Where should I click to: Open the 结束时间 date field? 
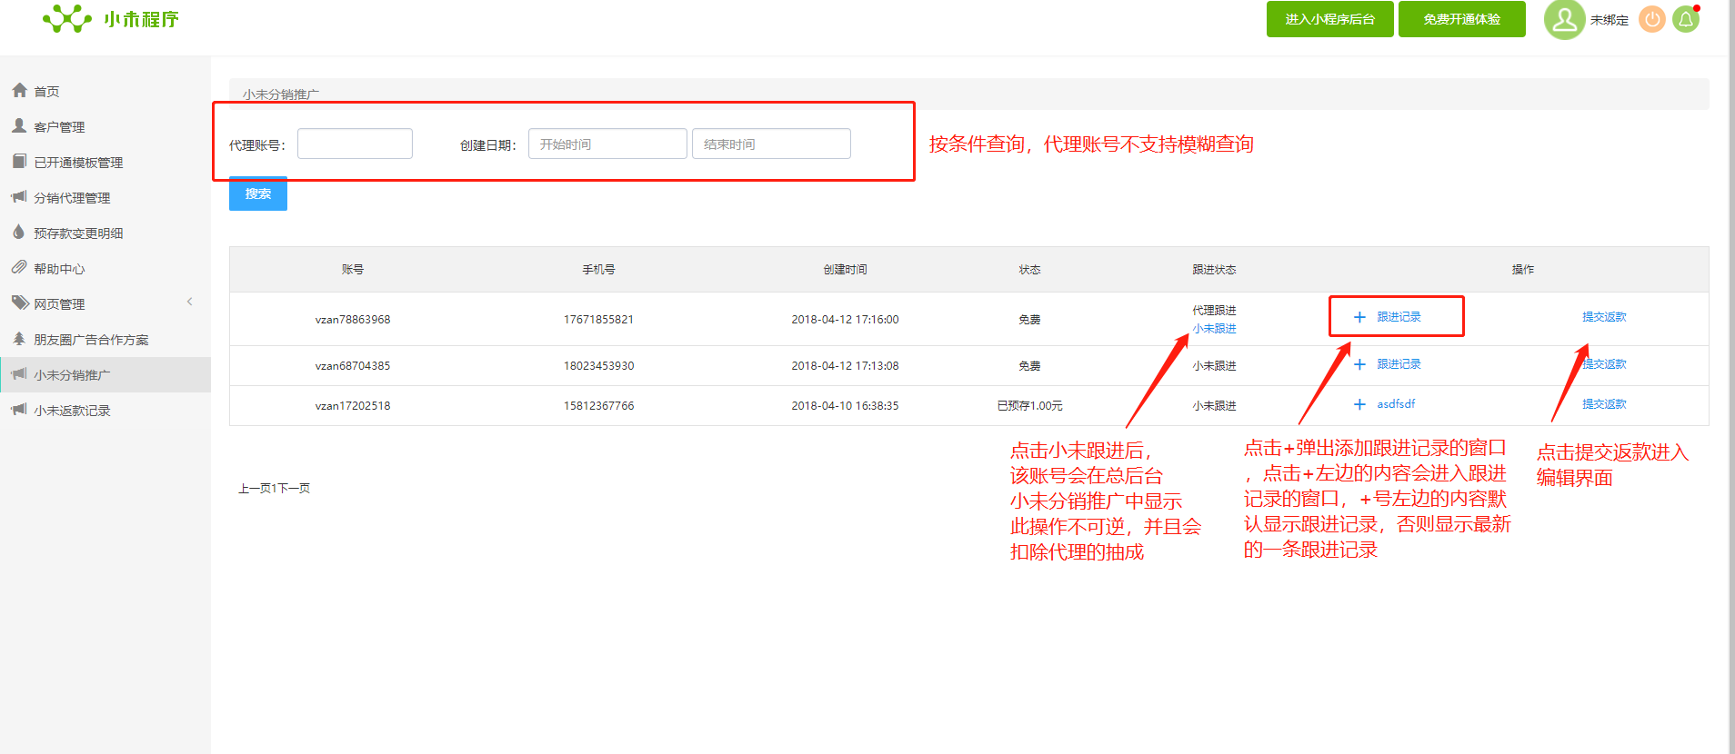pyautogui.click(x=771, y=144)
